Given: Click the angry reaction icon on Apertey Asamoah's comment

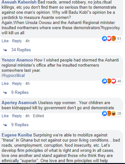Looking at the screenshot, I should click(109, 113).
